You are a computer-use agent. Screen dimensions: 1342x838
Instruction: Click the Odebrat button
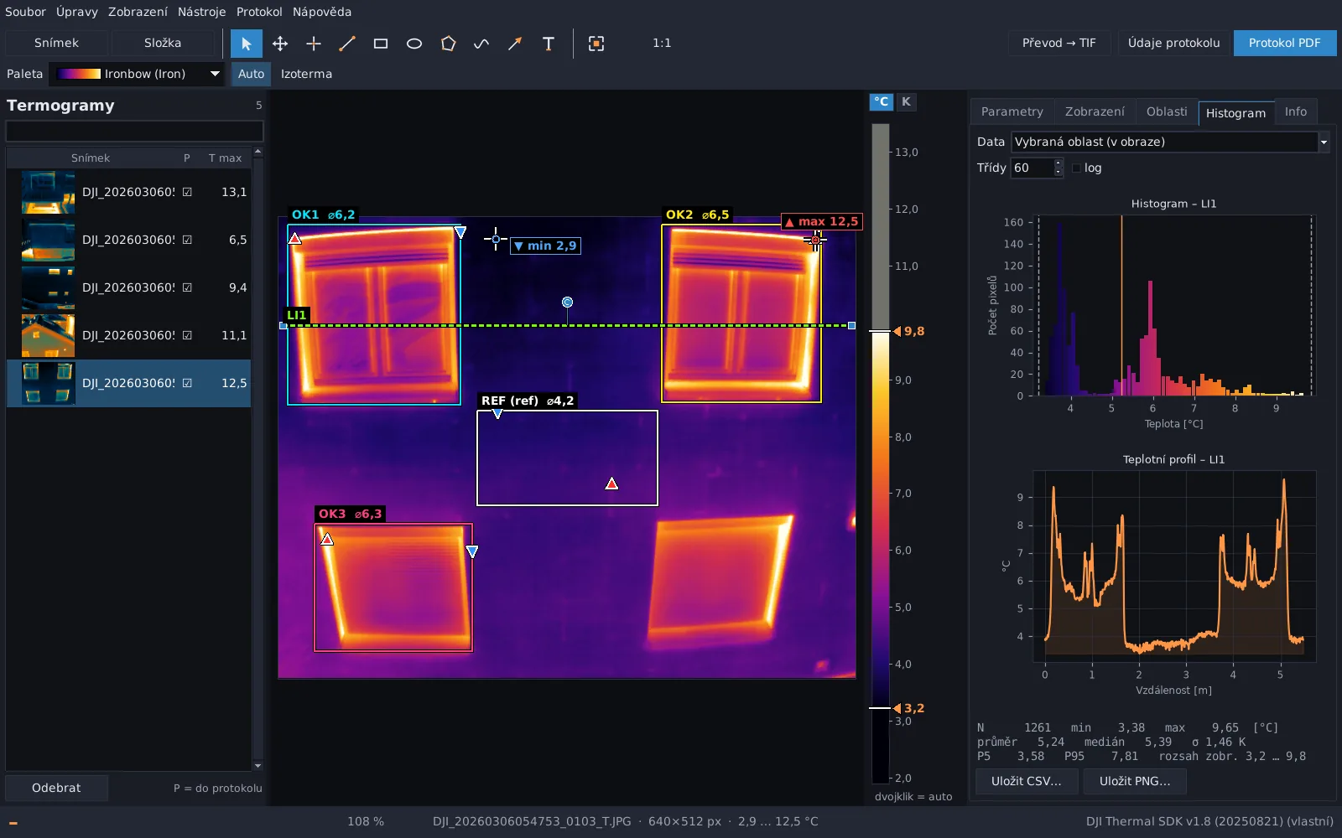pyautogui.click(x=56, y=788)
